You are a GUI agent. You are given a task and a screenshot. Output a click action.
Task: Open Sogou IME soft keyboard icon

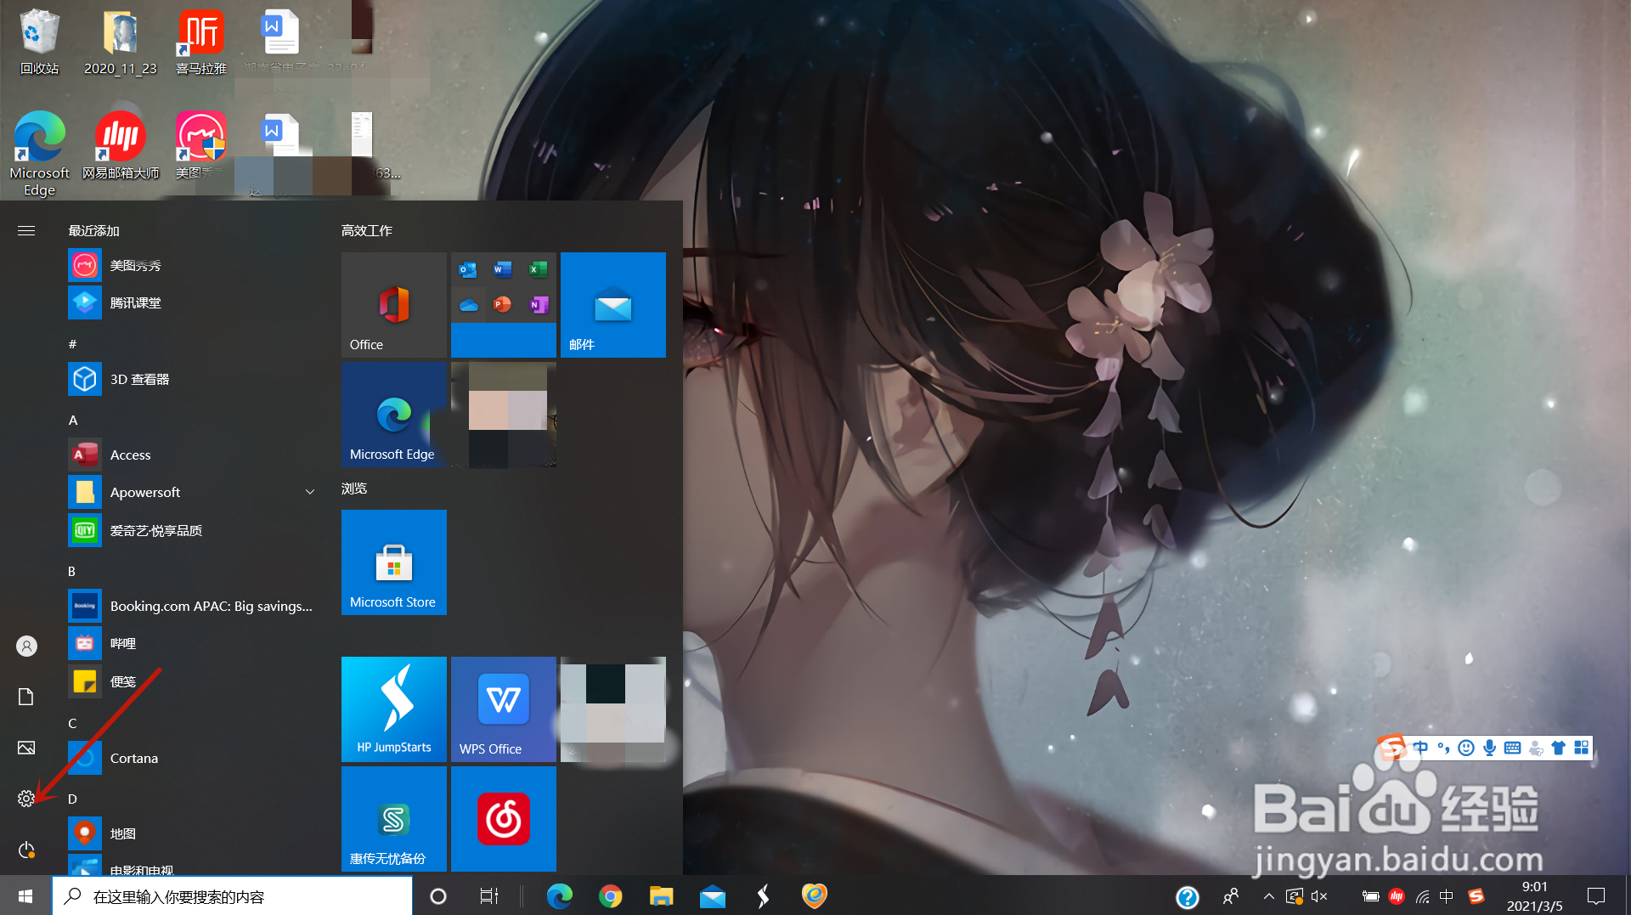click(x=1512, y=748)
